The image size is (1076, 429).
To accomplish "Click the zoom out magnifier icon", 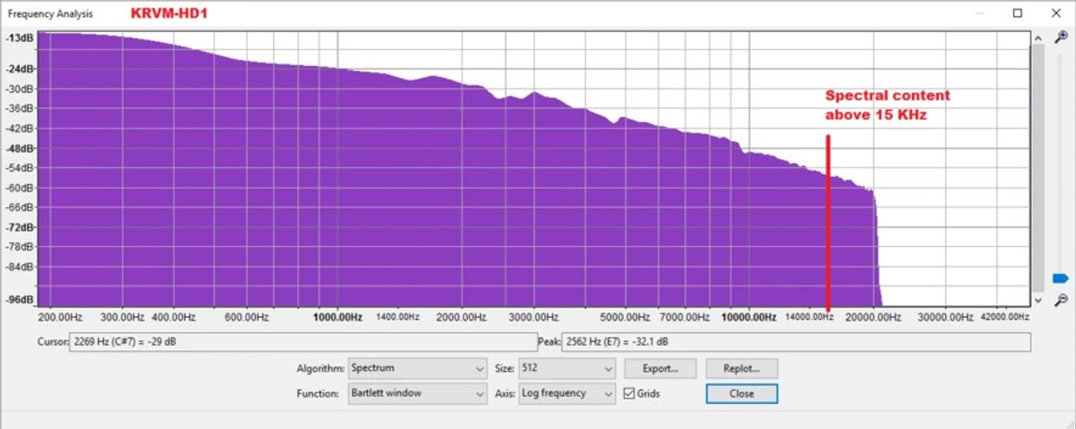I will pos(1060,300).
